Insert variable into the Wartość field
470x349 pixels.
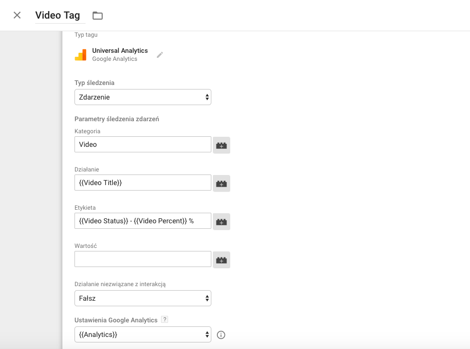[x=221, y=260]
